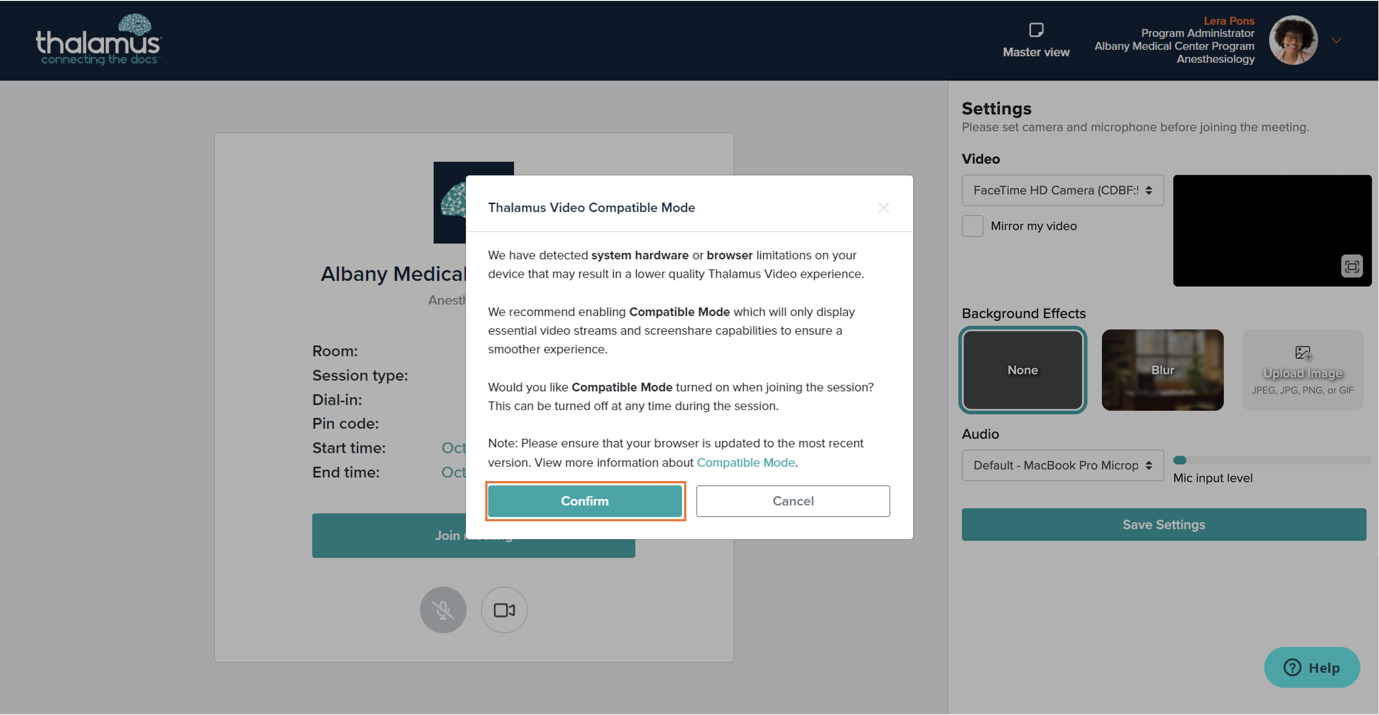This screenshot has width=1379, height=715.
Task: Click Lera Pons profile avatar
Action: point(1293,40)
